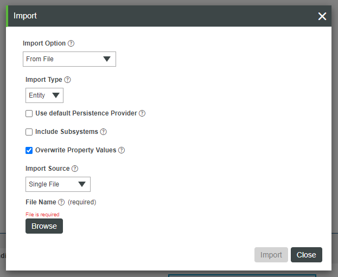
Task: Click the Overwrite Property Values help icon
Action: 122,150
